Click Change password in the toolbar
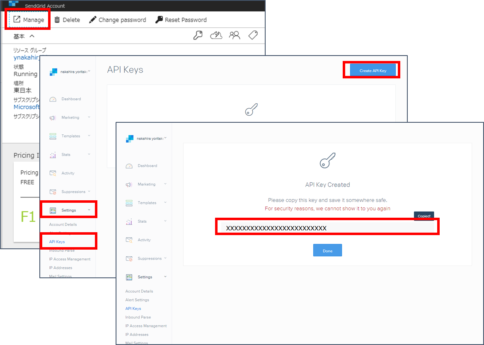Screen dimensions: 484x345 coord(117,20)
